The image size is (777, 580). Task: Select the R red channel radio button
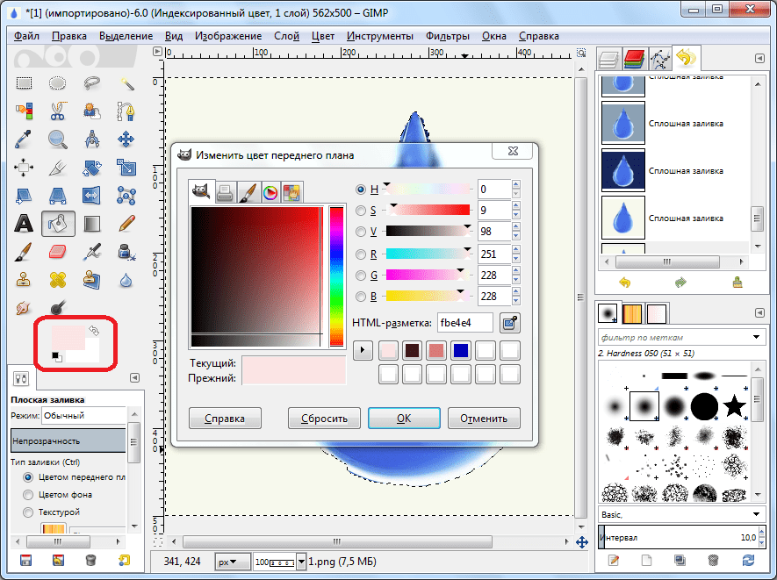pyautogui.click(x=361, y=254)
